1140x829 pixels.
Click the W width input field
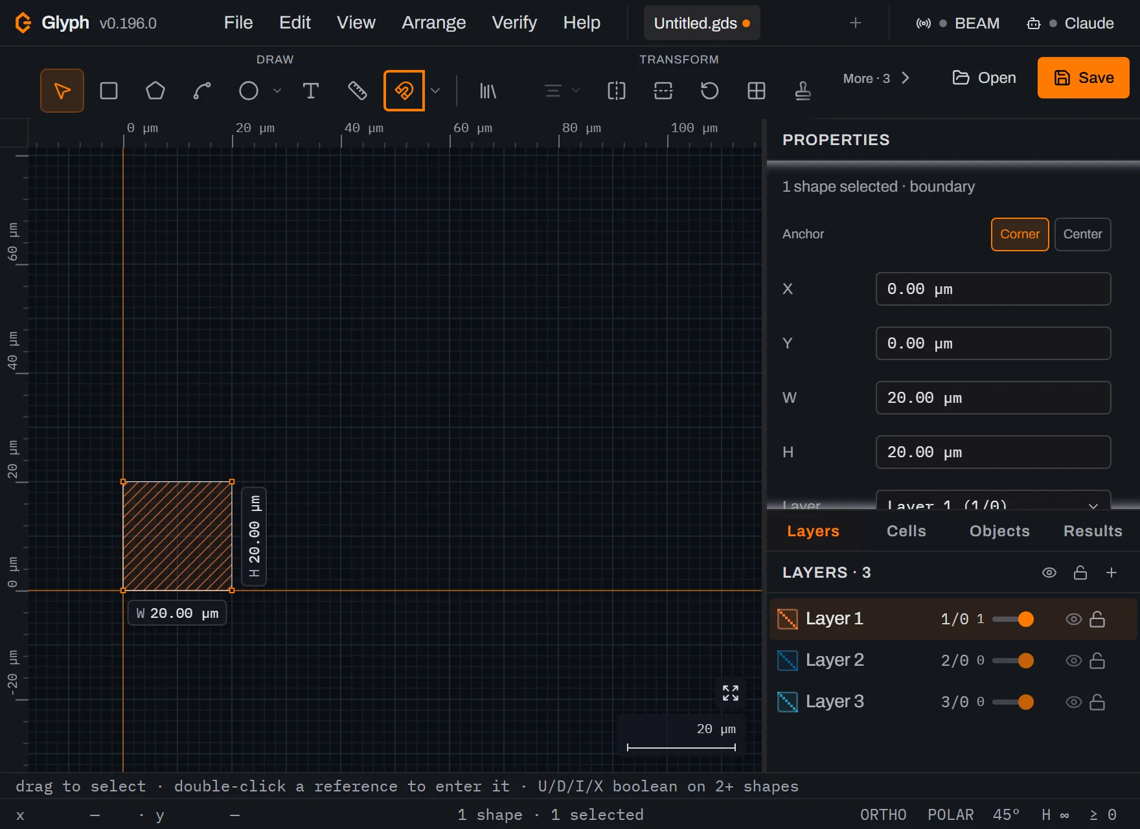(993, 398)
